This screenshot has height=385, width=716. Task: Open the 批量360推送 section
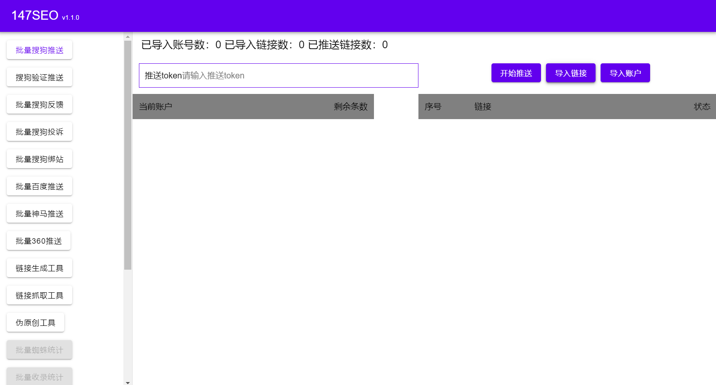click(39, 241)
